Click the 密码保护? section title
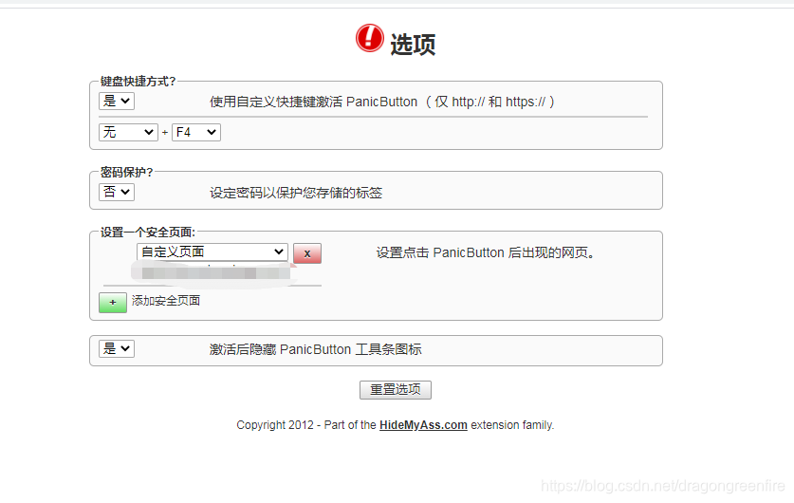 [x=126, y=172]
